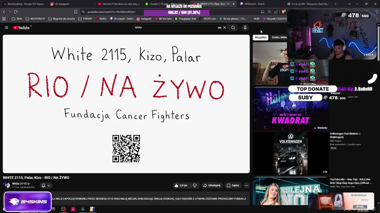Open the STRONY bookmarks folder

(85, 19)
